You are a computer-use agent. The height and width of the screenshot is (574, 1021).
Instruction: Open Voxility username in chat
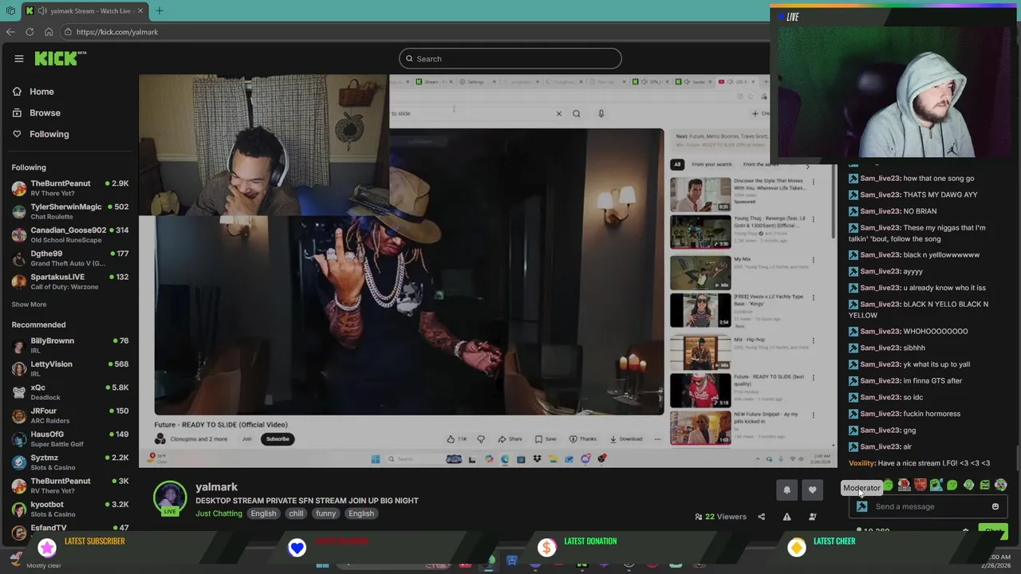coord(861,463)
